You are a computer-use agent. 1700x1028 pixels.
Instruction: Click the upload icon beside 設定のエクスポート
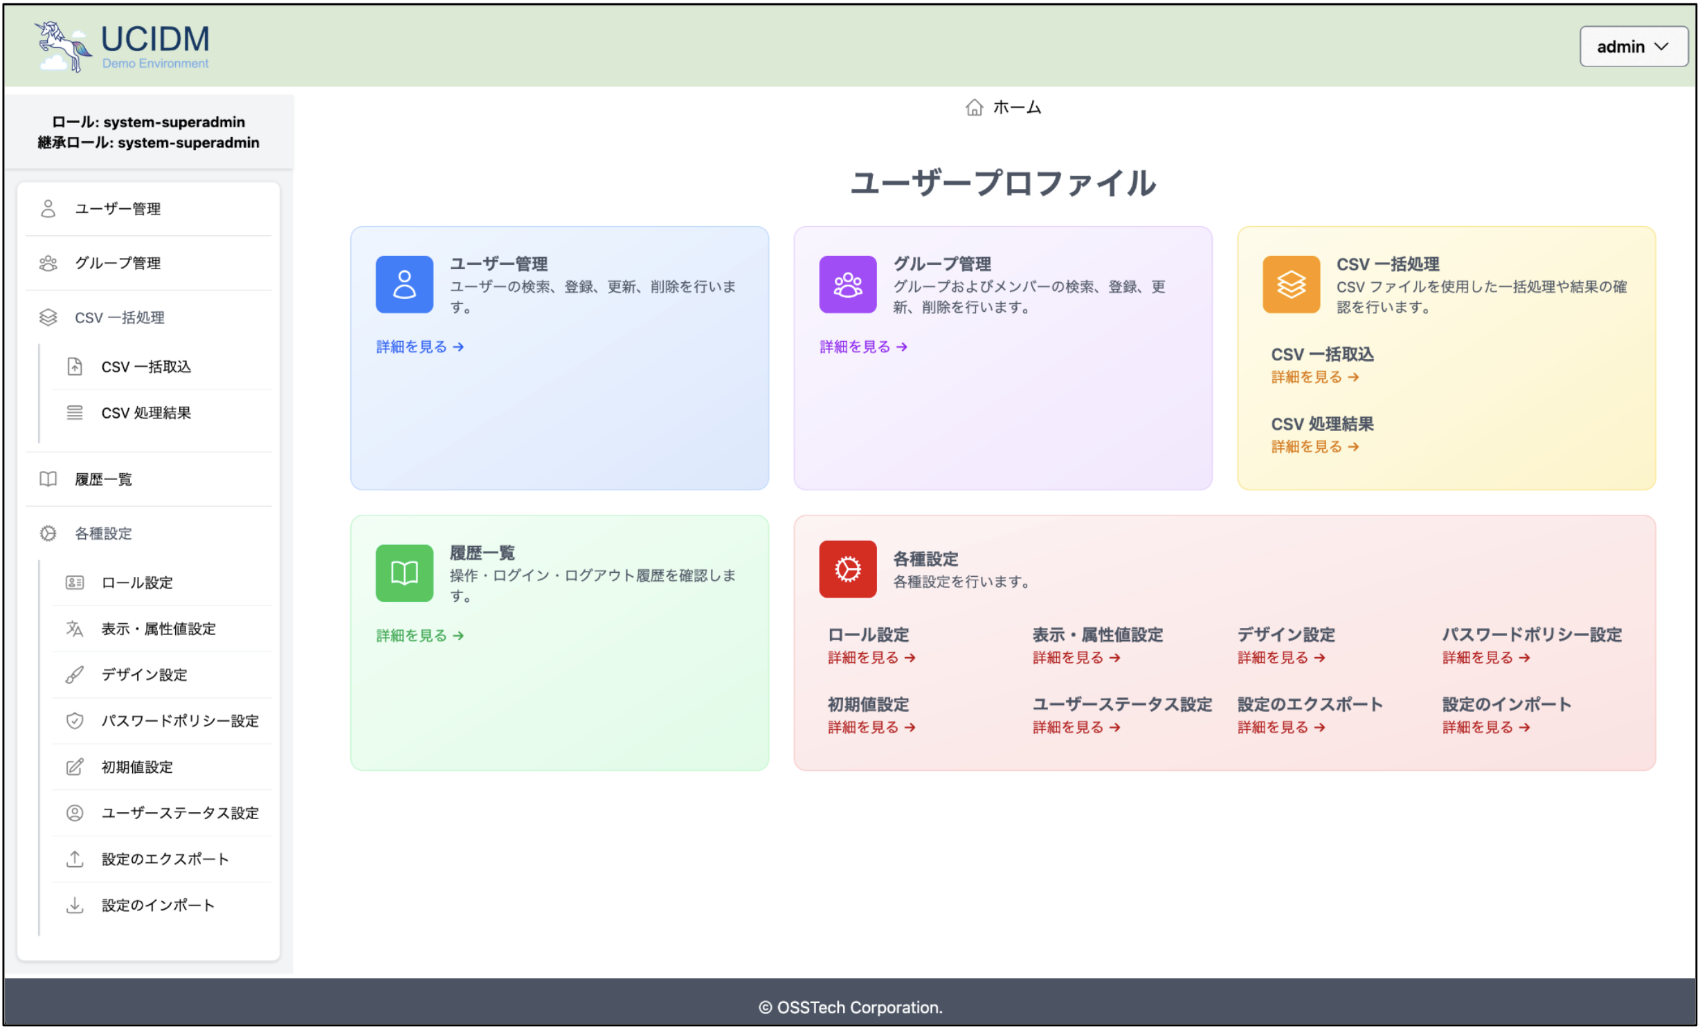coord(75,859)
